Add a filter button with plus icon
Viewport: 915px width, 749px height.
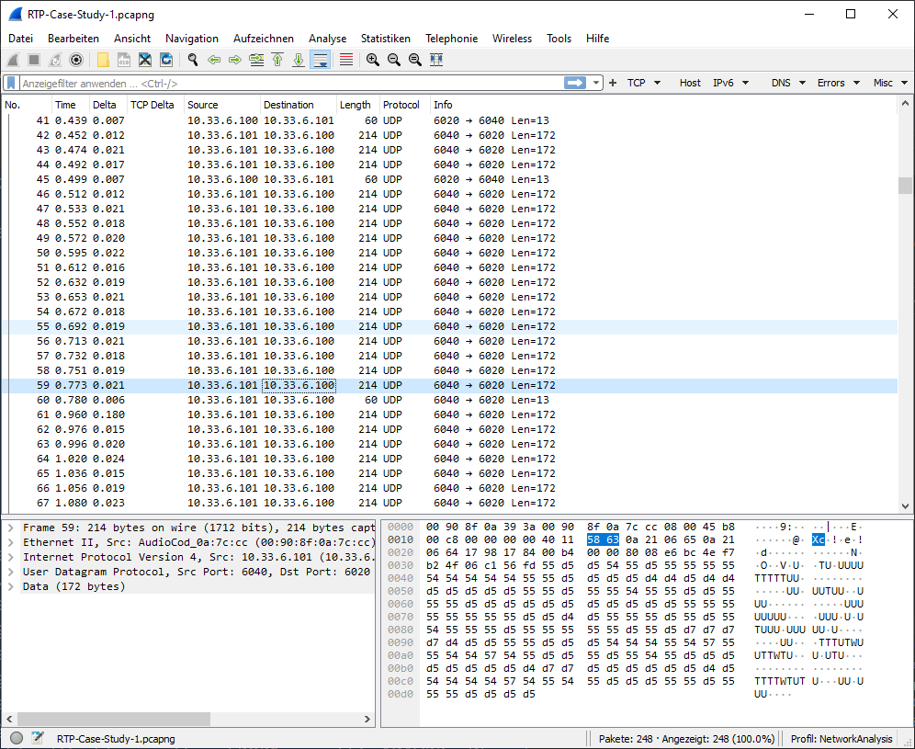point(613,83)
